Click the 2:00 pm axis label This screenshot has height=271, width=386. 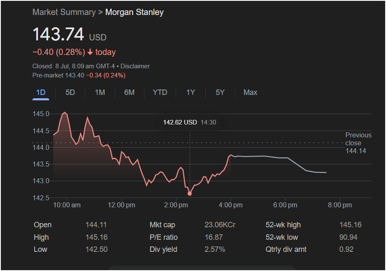[x=176, y=205]
